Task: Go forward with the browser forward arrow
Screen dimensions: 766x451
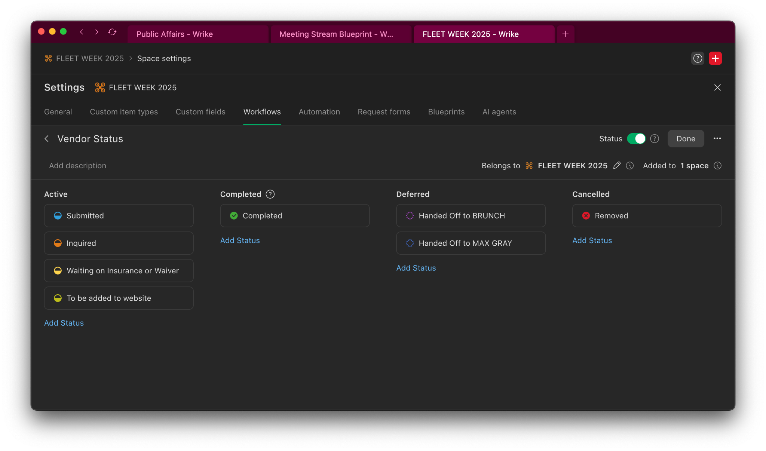Action: click(97, 32)
